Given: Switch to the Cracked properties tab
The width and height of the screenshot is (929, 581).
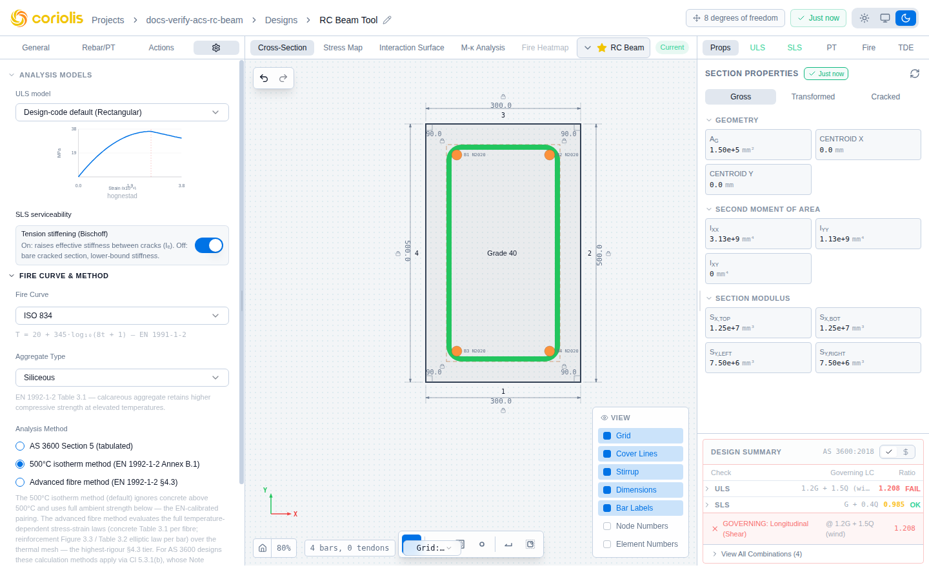Looking at the screenshot, I should tap(885, 97).
